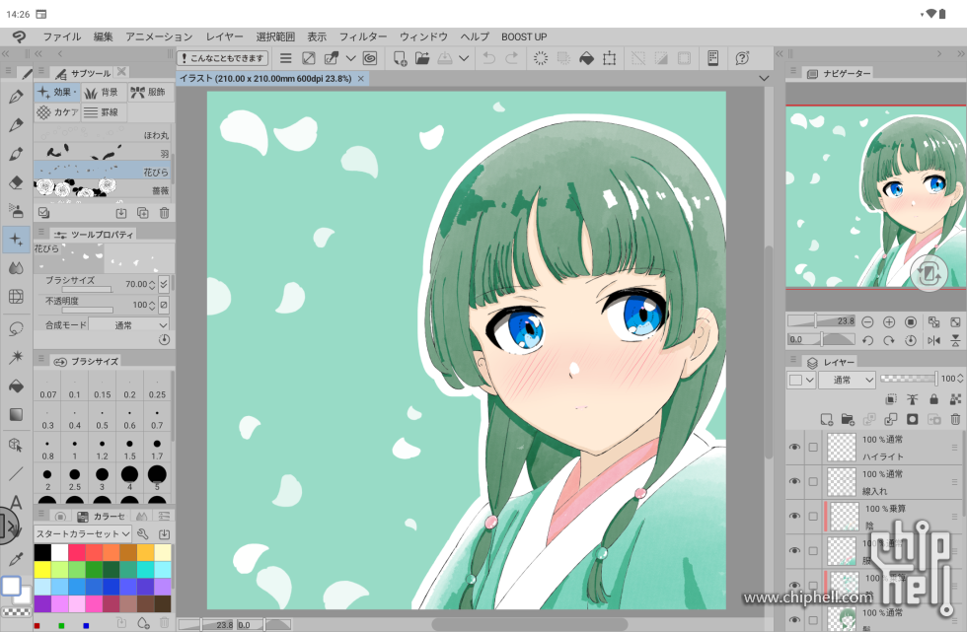
Task: Hide the ハイライト layer
Action: pos(794,447)
